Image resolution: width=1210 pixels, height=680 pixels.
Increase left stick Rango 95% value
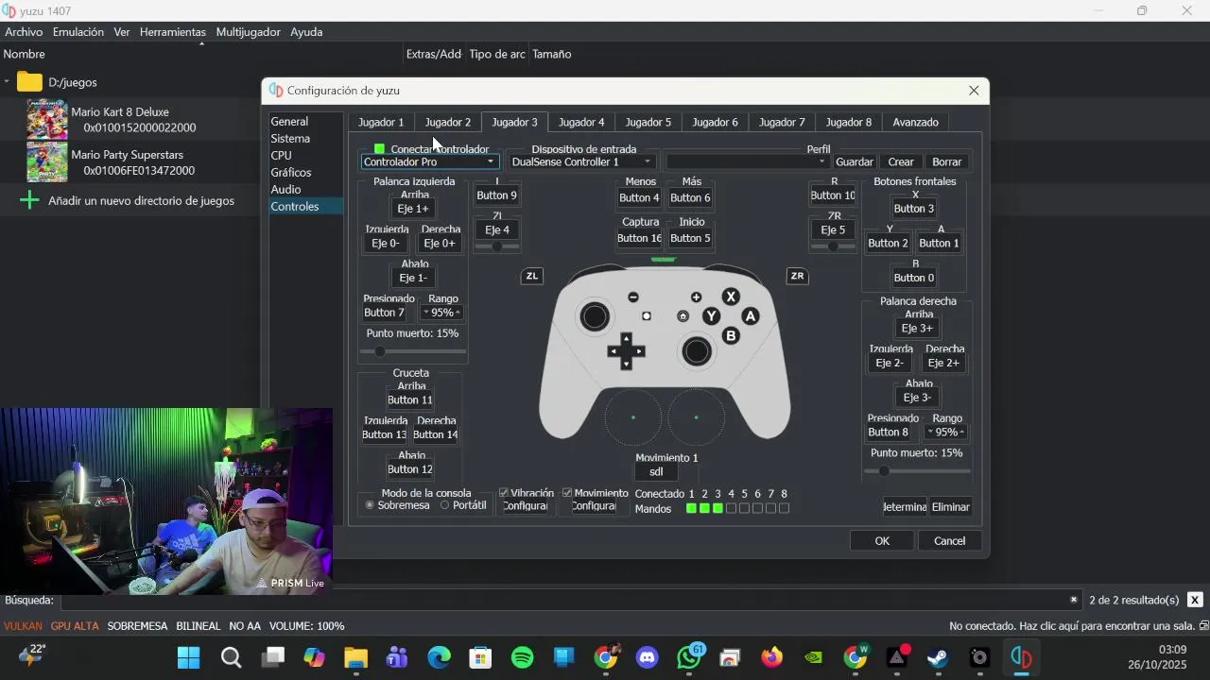[x=458, y=313]
